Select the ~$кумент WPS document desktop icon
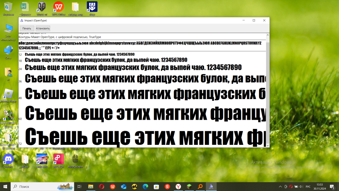339x191 pixels. [x=25, y=9]
